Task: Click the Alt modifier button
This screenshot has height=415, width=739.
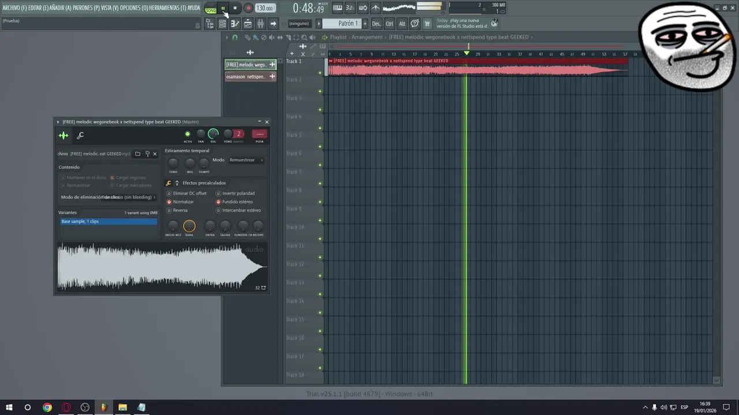Action: (x=402, y=24)
